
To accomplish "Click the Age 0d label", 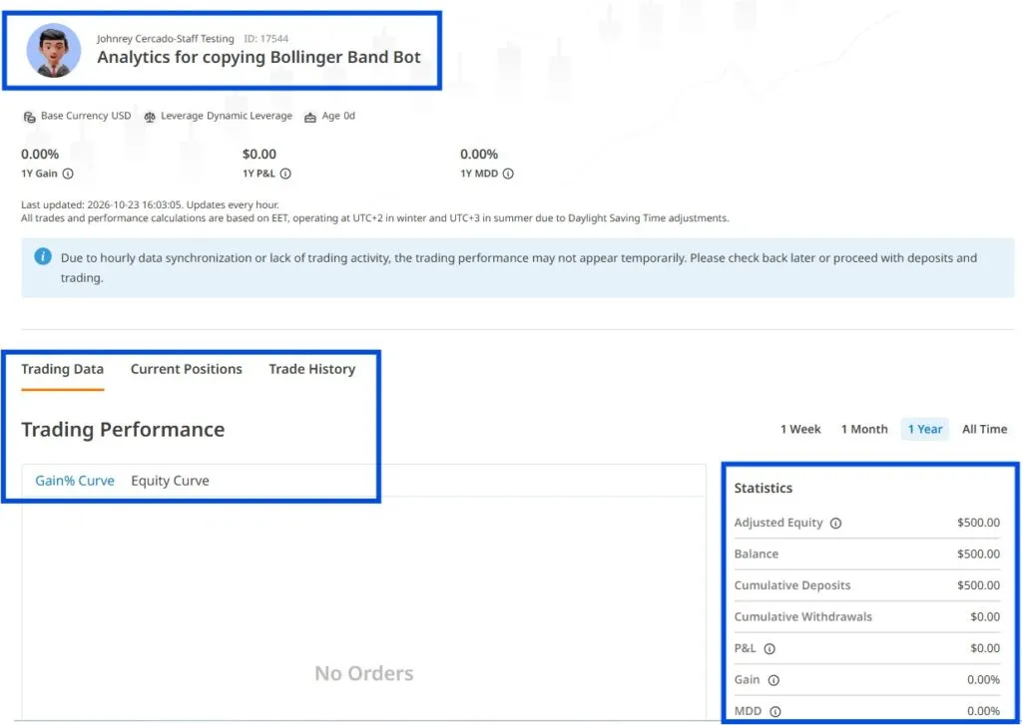I will pos(338,116).
